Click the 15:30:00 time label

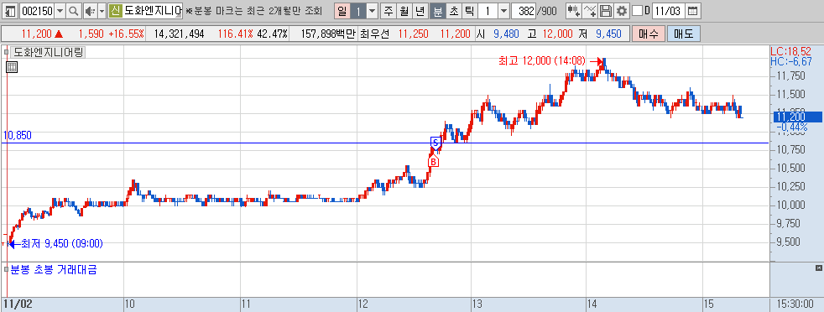pos(795,304)
